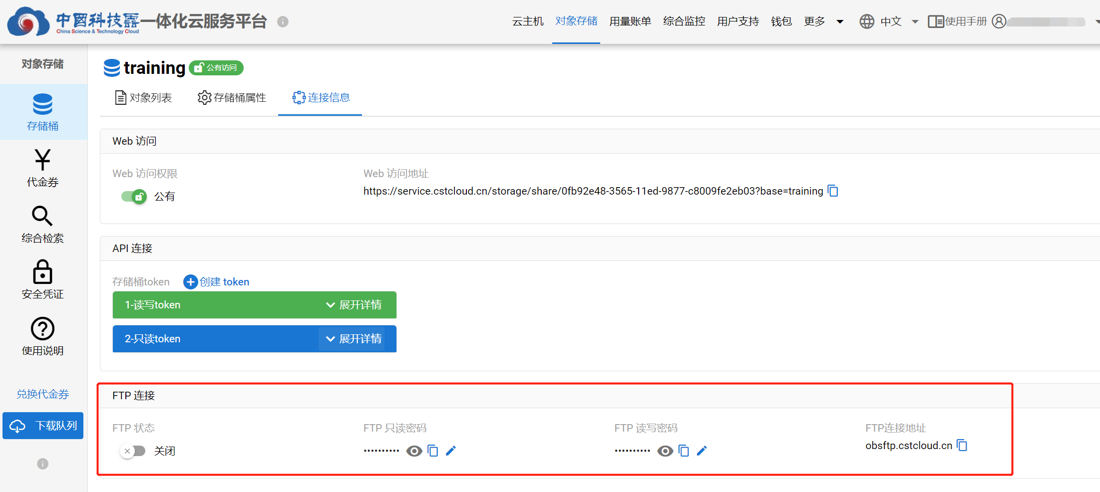Toggle the FTP 状态 switch on

coord(133,451)
